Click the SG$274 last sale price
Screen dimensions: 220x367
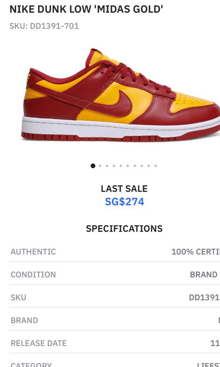124,202
